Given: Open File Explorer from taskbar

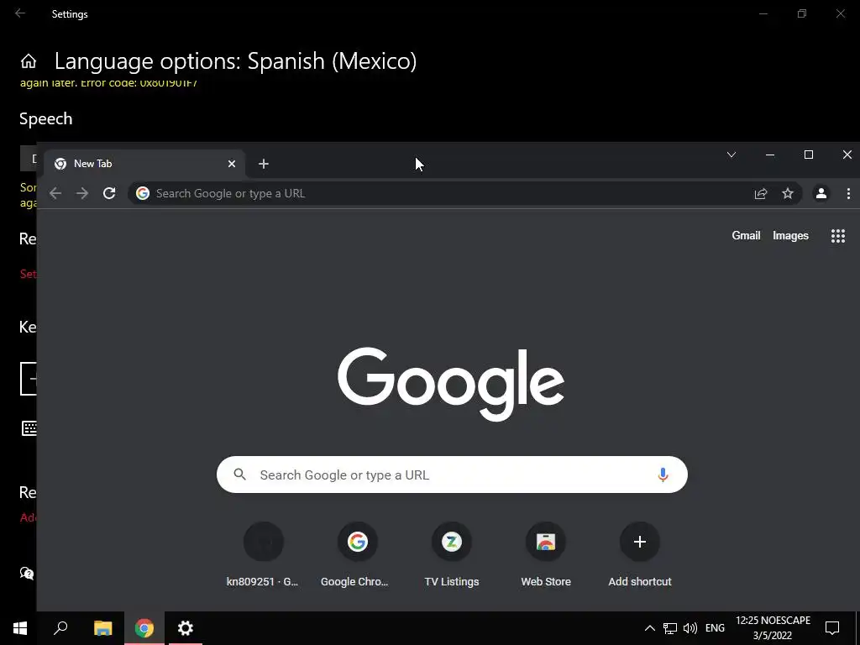Looking at the screenshot, I should tap(102, 628).
